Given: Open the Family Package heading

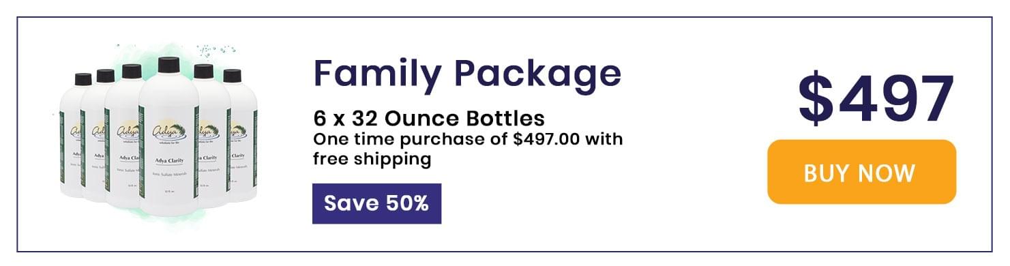Looking at the screenshot, I should tap(467, 73).
